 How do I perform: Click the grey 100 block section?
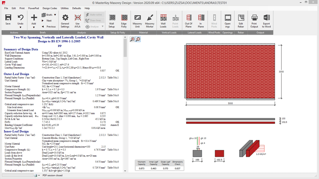pyautogui.click(x=197, y=154)
